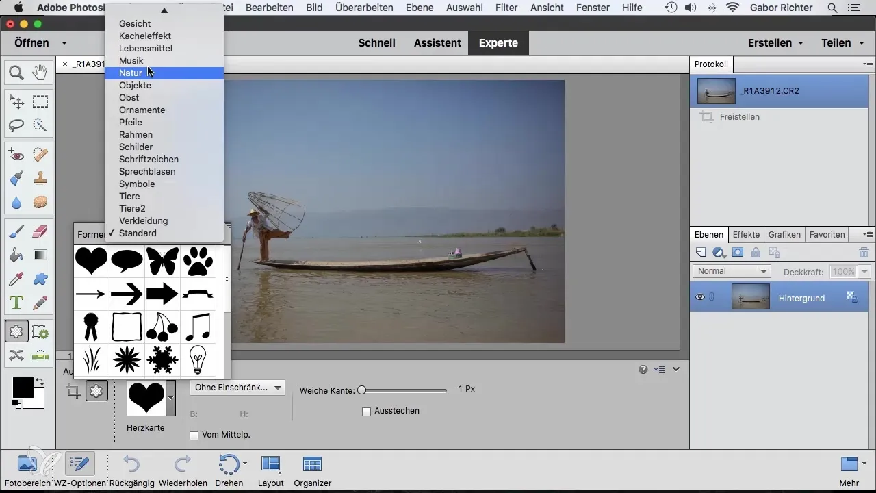Select the Cookie Cutter tool in toolbox

tap(16, 332)
